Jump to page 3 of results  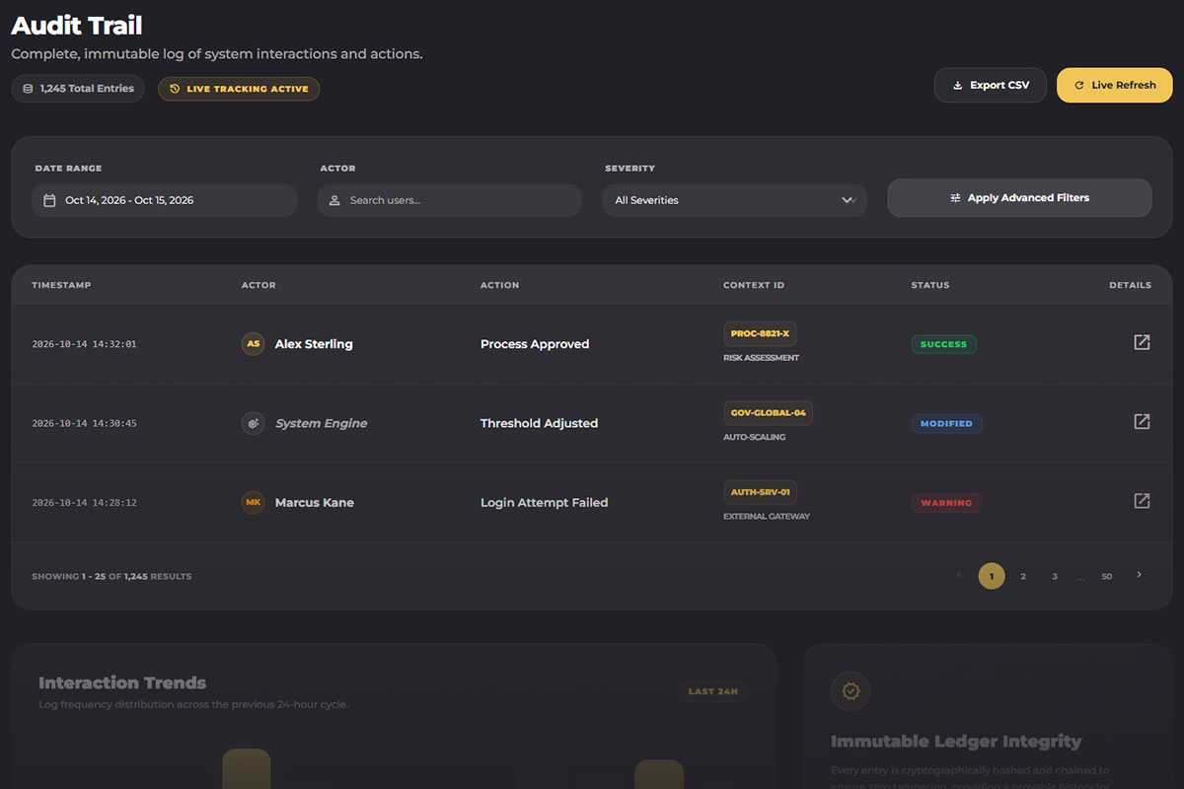coord(1055,576)
